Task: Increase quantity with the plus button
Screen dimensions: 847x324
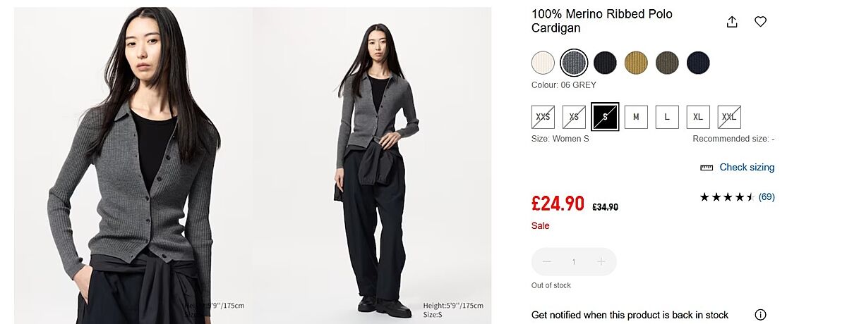Action: [601, 262]
